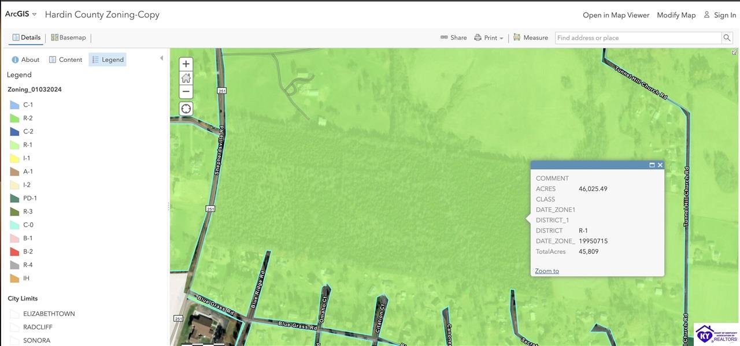Click the Blue Ridge Rd map label
This screenshot has width=740, height=346.
click(257, 289)
